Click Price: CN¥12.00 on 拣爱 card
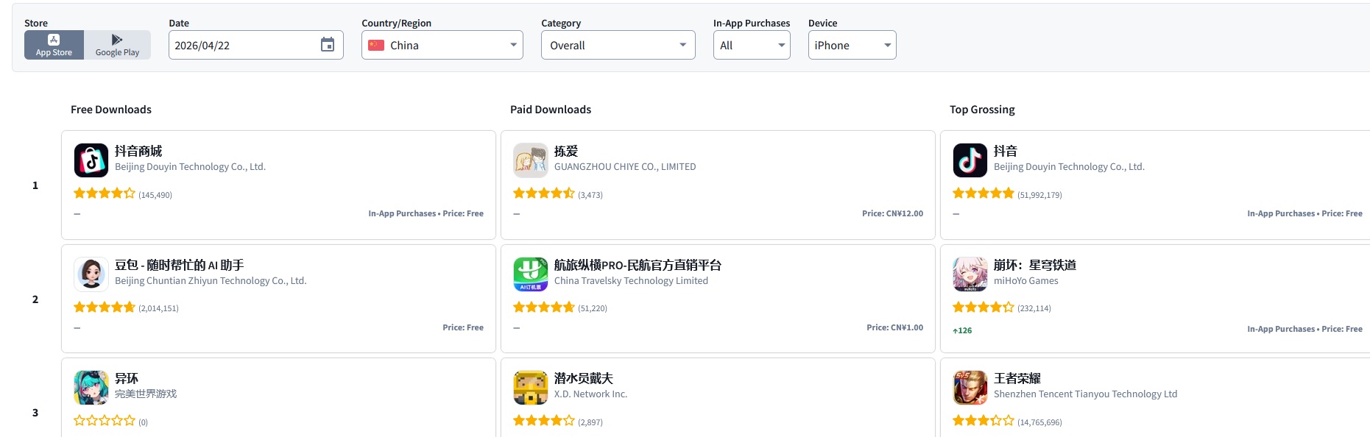The width and height of the screenshot is (1370, 437). coord(892,213)
